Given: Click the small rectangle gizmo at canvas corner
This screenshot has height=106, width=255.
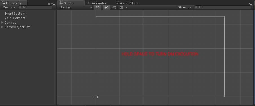Looking at the screenshot, I should pyautogui.click(x=96, y=97).
